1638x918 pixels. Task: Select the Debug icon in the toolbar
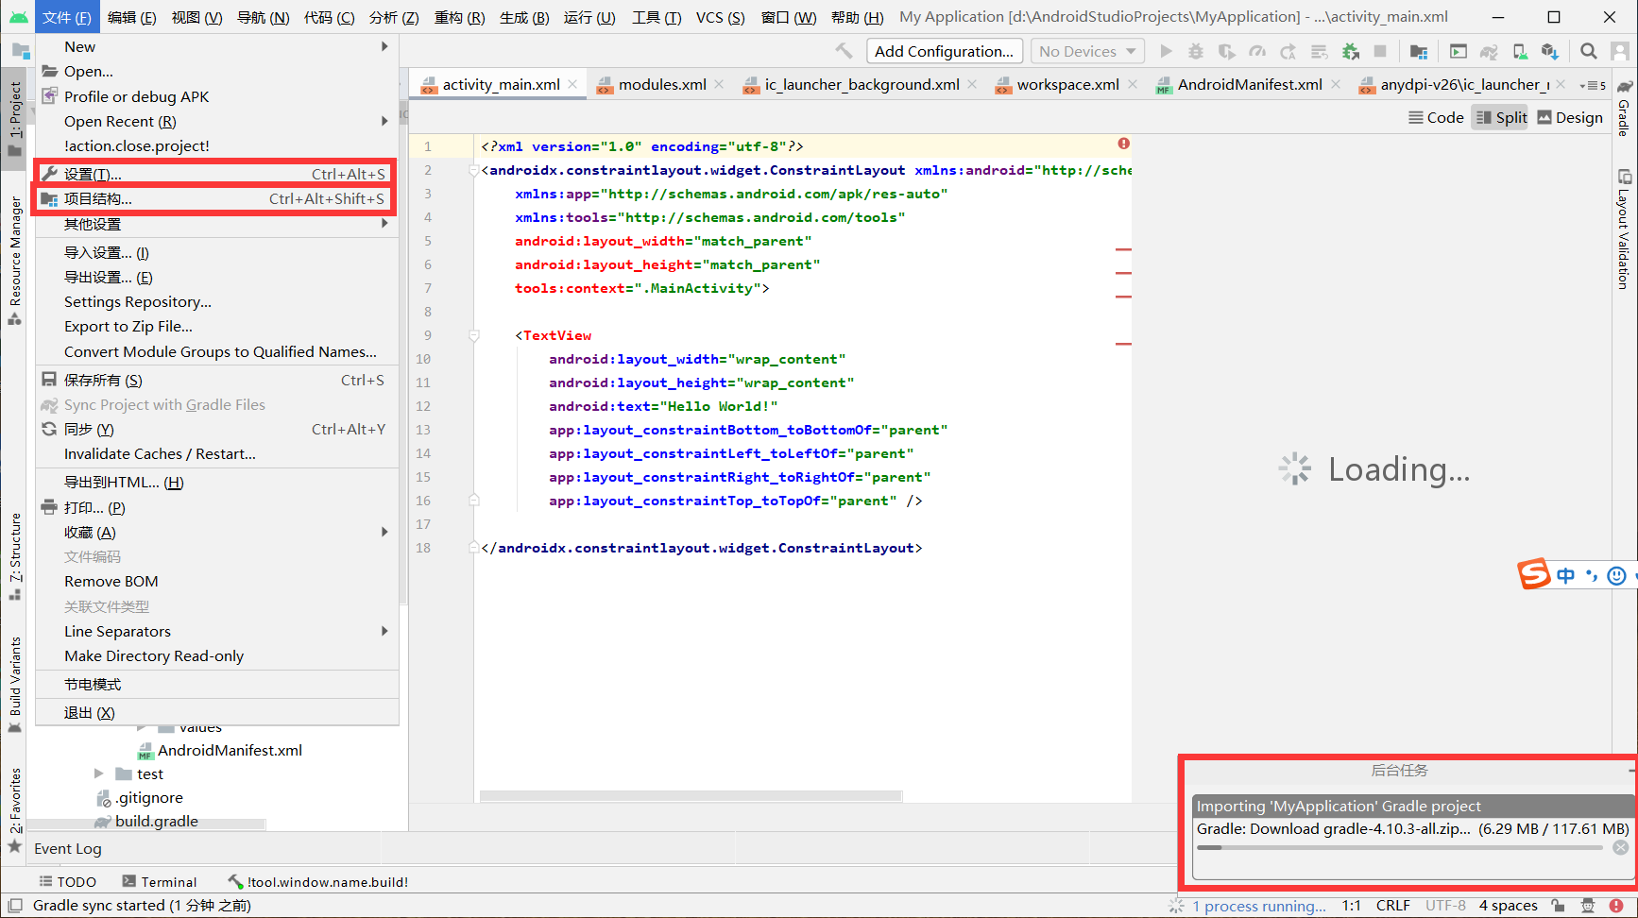[x=1195, y=51]
